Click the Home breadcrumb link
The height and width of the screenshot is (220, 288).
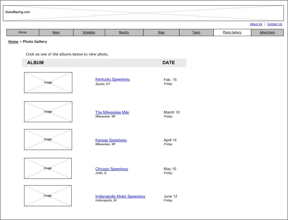13,41
